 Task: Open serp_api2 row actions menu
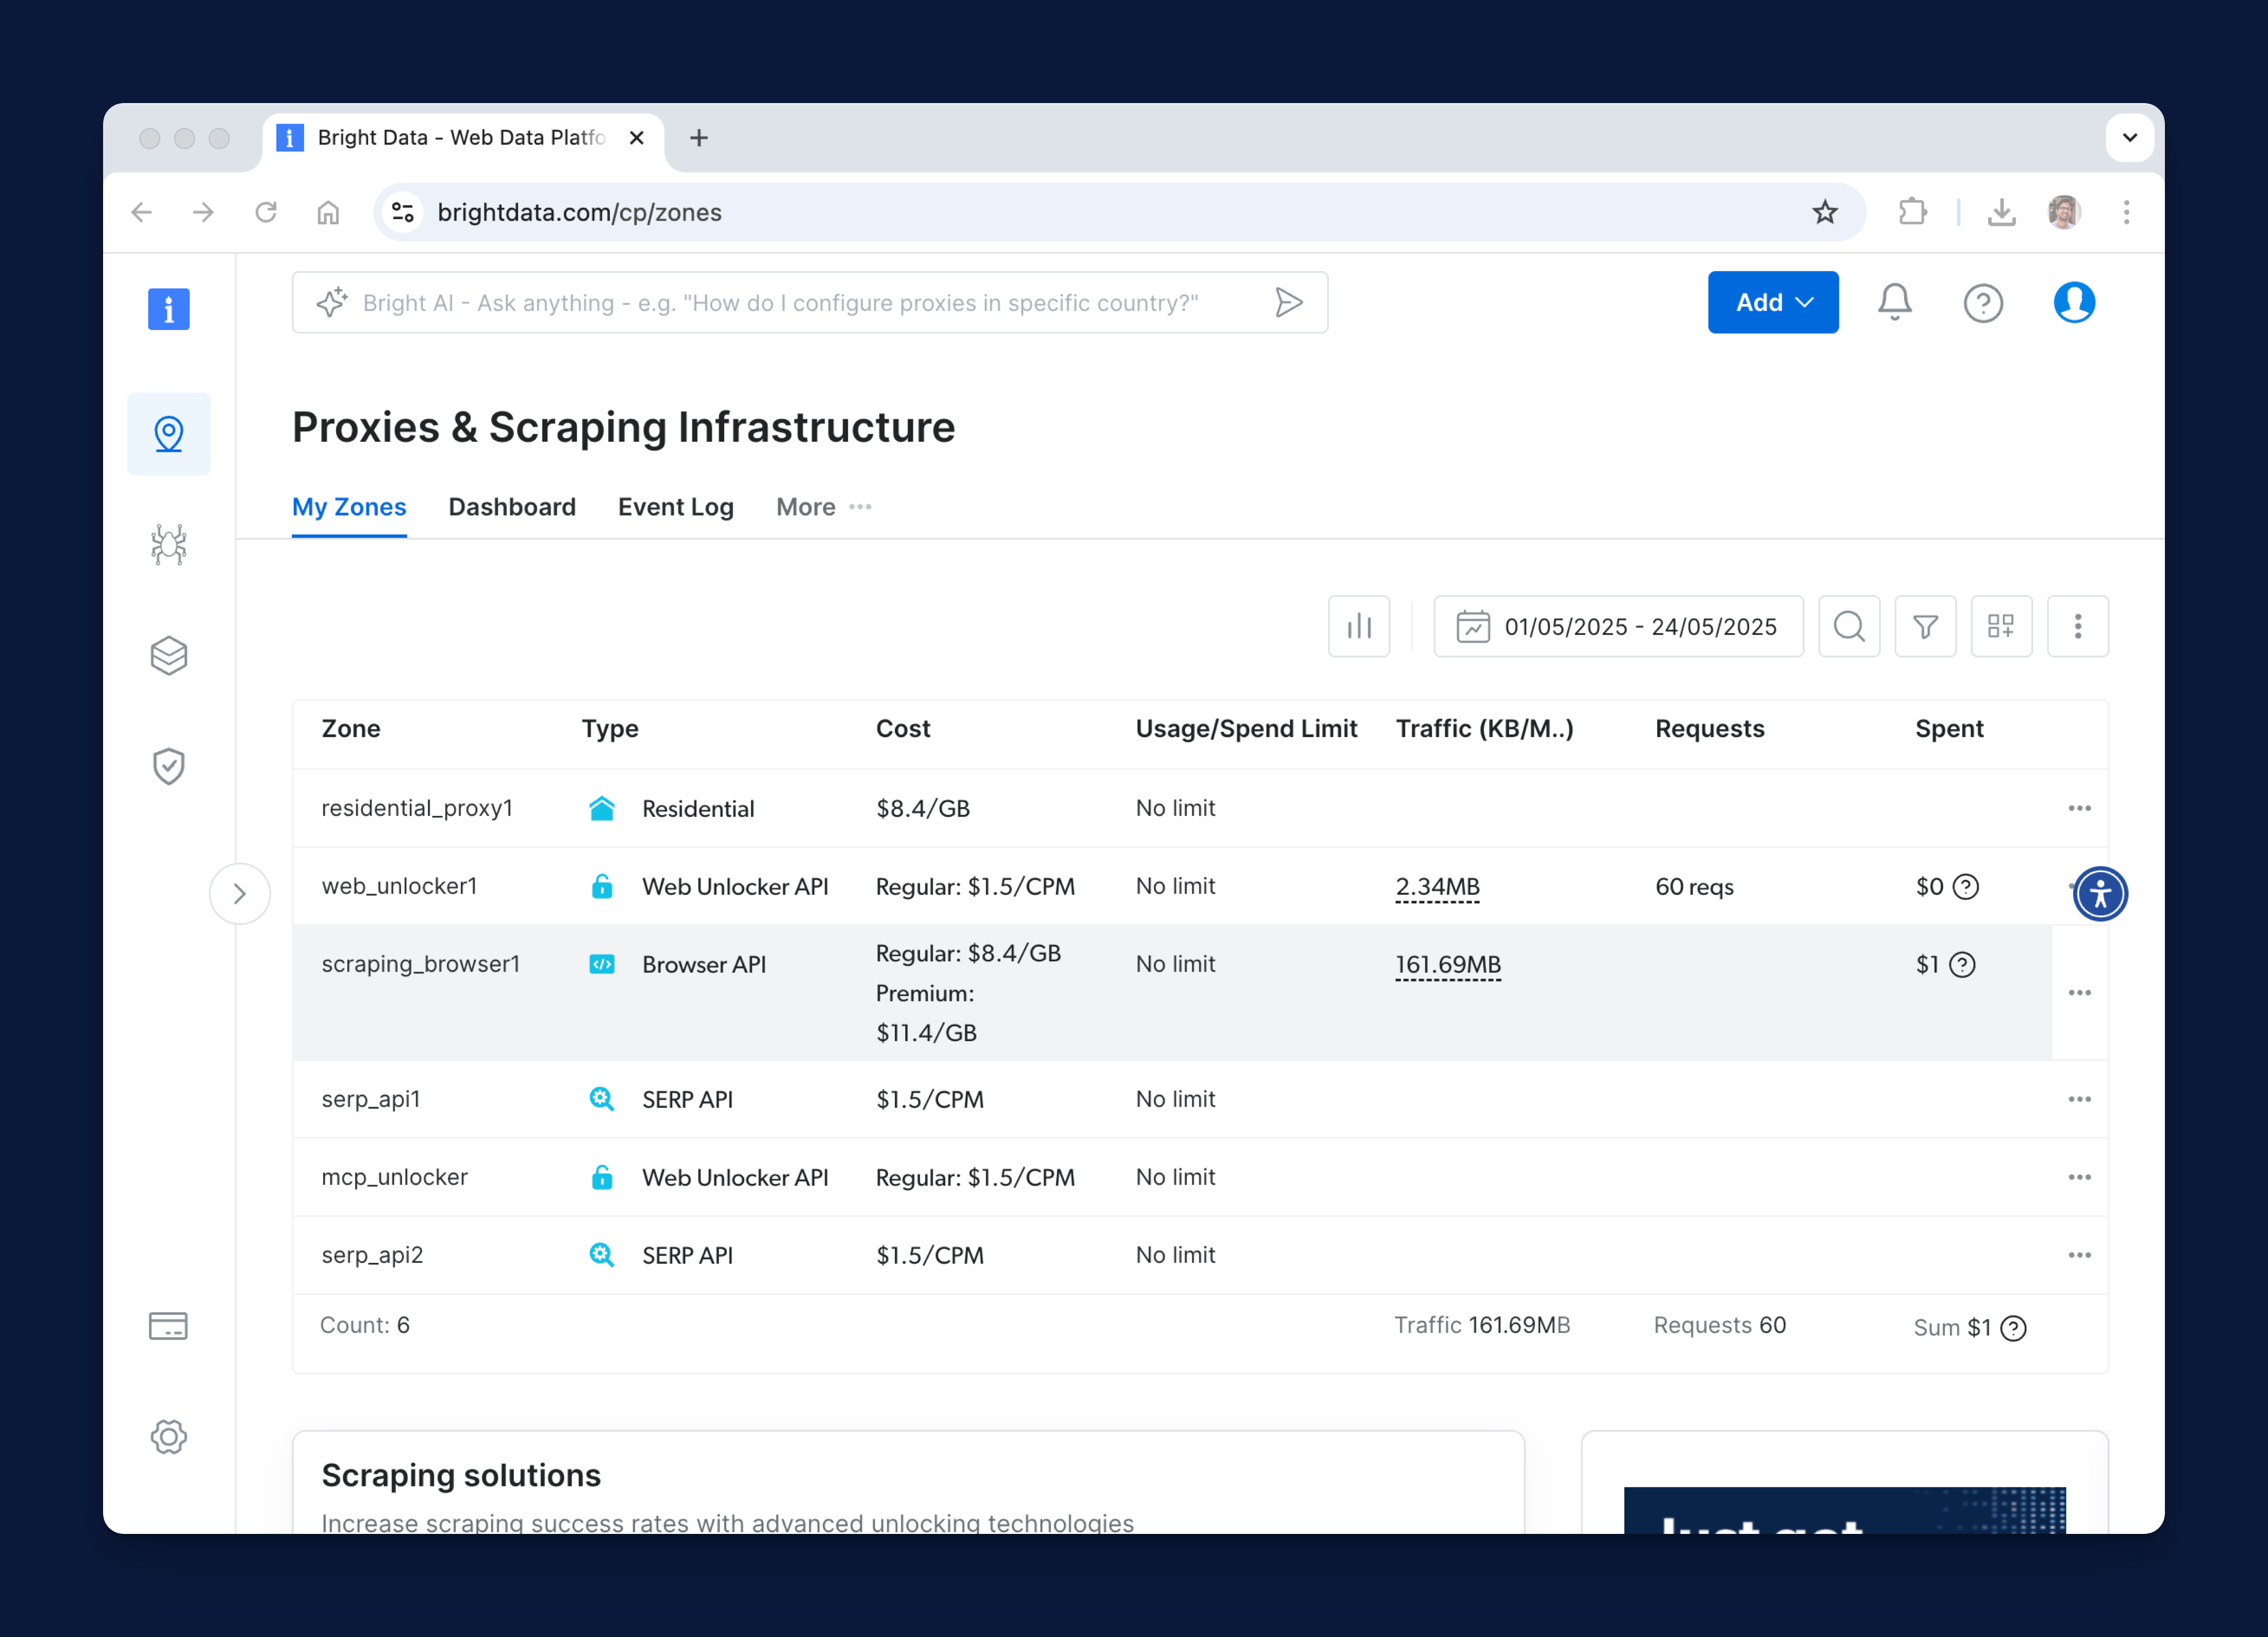[2080, 1255]
